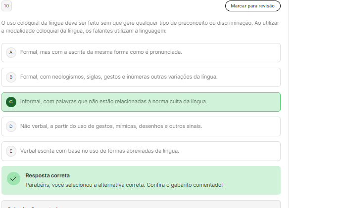This screenshot has width=344, height=208.
Task: Select the letter B option circle
Action: tap(11, 77)
